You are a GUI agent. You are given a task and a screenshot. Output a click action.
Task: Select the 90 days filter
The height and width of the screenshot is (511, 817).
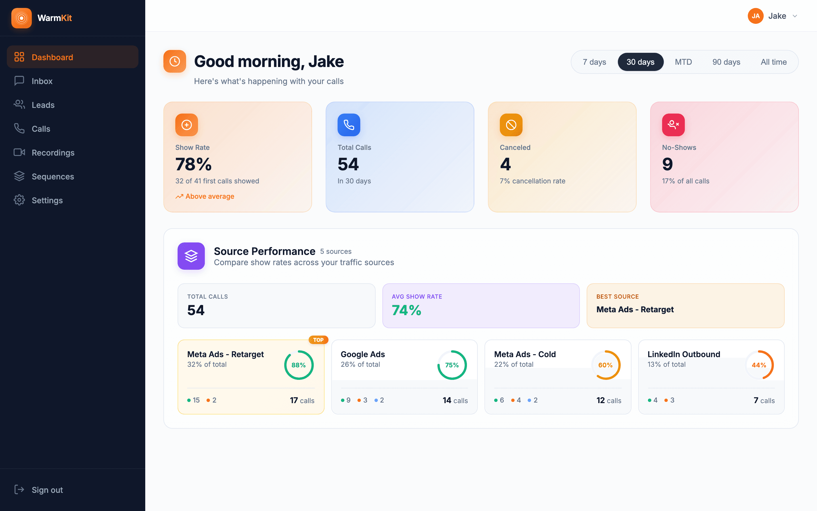tap(726, 62)
